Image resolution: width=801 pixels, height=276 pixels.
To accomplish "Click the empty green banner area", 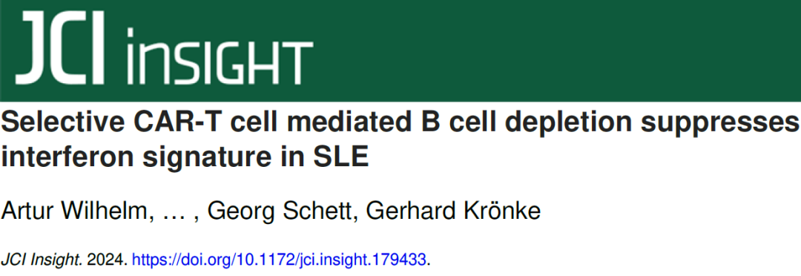I will tap(557, 50).
